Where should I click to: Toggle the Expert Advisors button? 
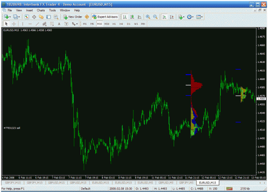click(x=105, y=17)
